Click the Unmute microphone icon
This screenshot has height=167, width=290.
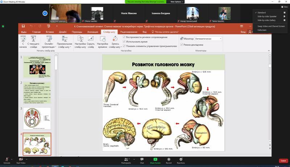(7, 159)
